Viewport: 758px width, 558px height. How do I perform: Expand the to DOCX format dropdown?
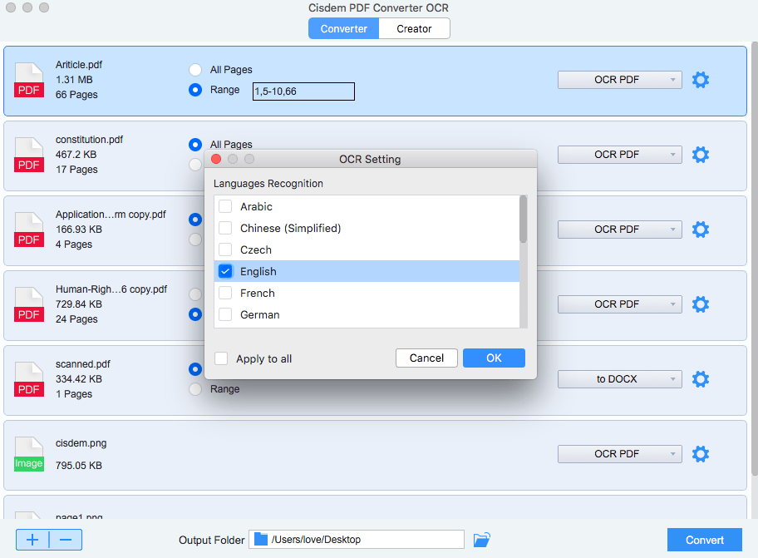pos(619,379)
